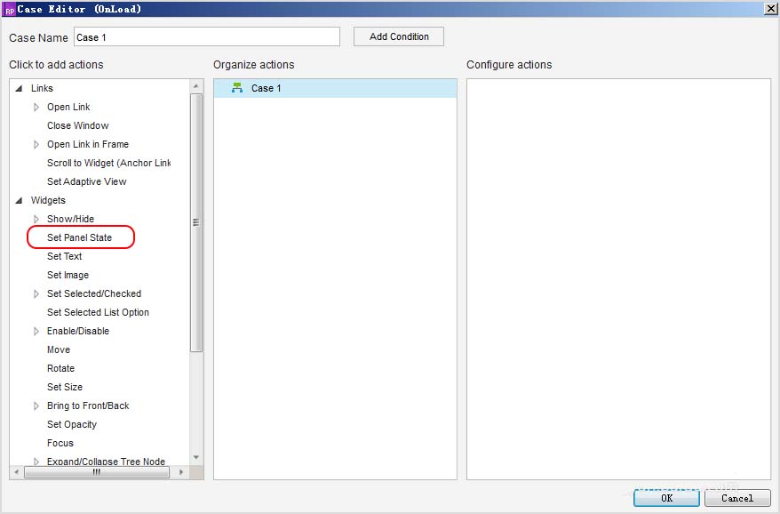
Task: Expand the Open Link in Frame options
Action: pos(36,144)
